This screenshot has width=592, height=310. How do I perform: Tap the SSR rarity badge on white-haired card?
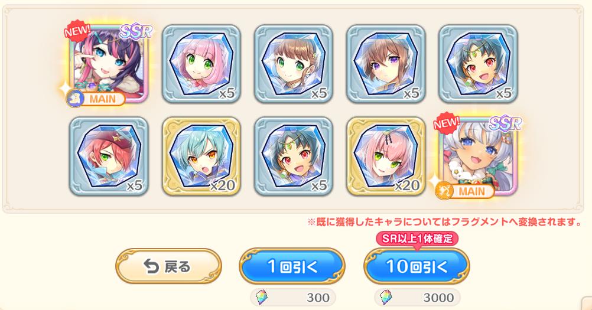click(x=505, y=123)
